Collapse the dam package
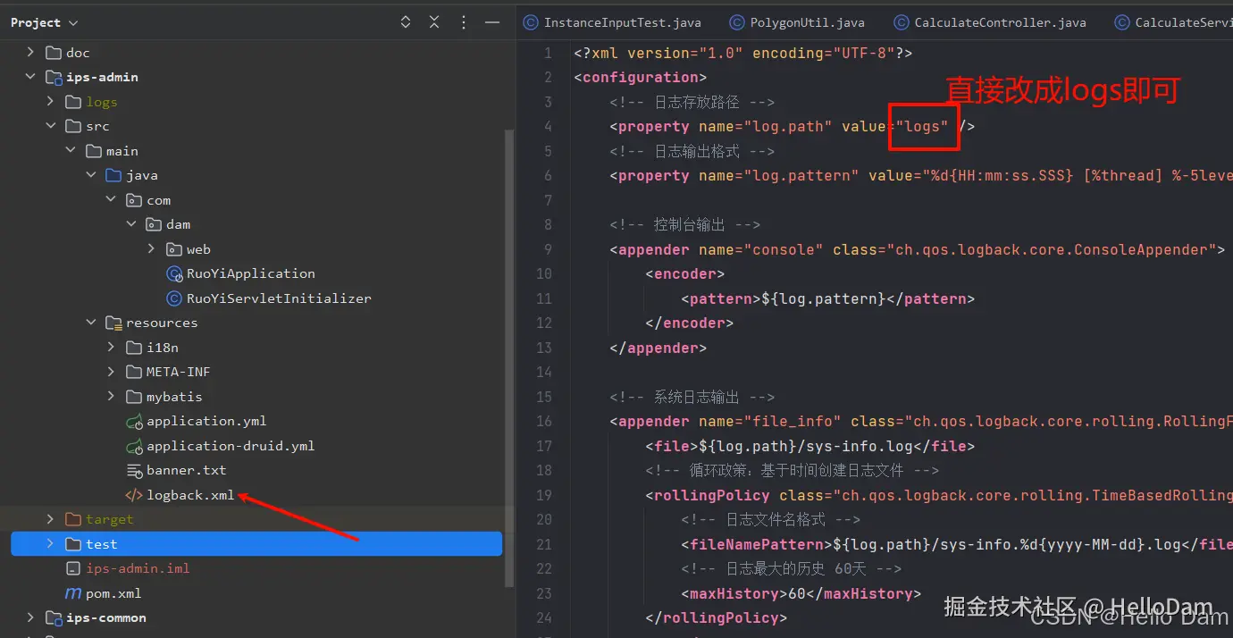Screen dimensions: 1233x638 point(131,224)
